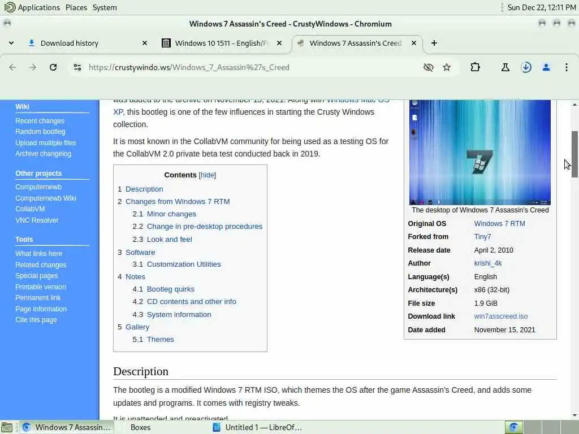Screen dimensions: 579x434
Task: Open a new browser tab
Action: [434, 43]
